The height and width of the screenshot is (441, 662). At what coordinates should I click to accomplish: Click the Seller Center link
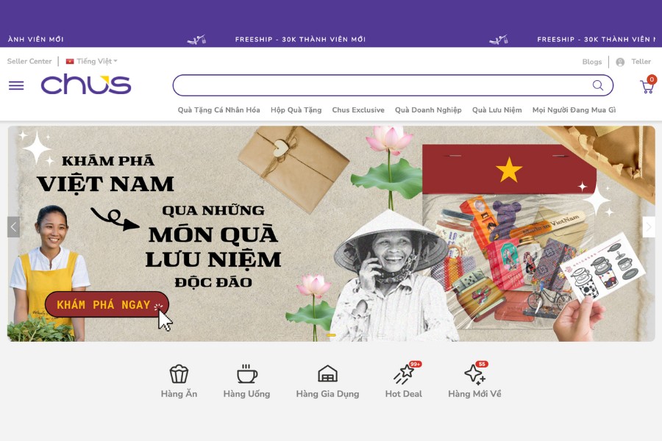pos(29,61)
